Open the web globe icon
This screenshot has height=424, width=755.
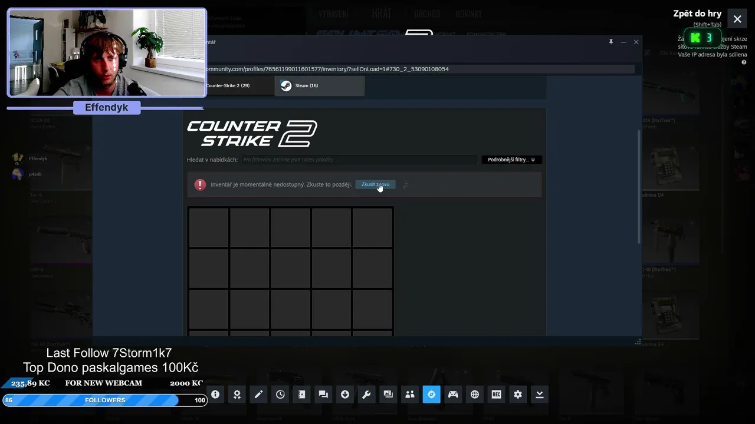point(475,395)
